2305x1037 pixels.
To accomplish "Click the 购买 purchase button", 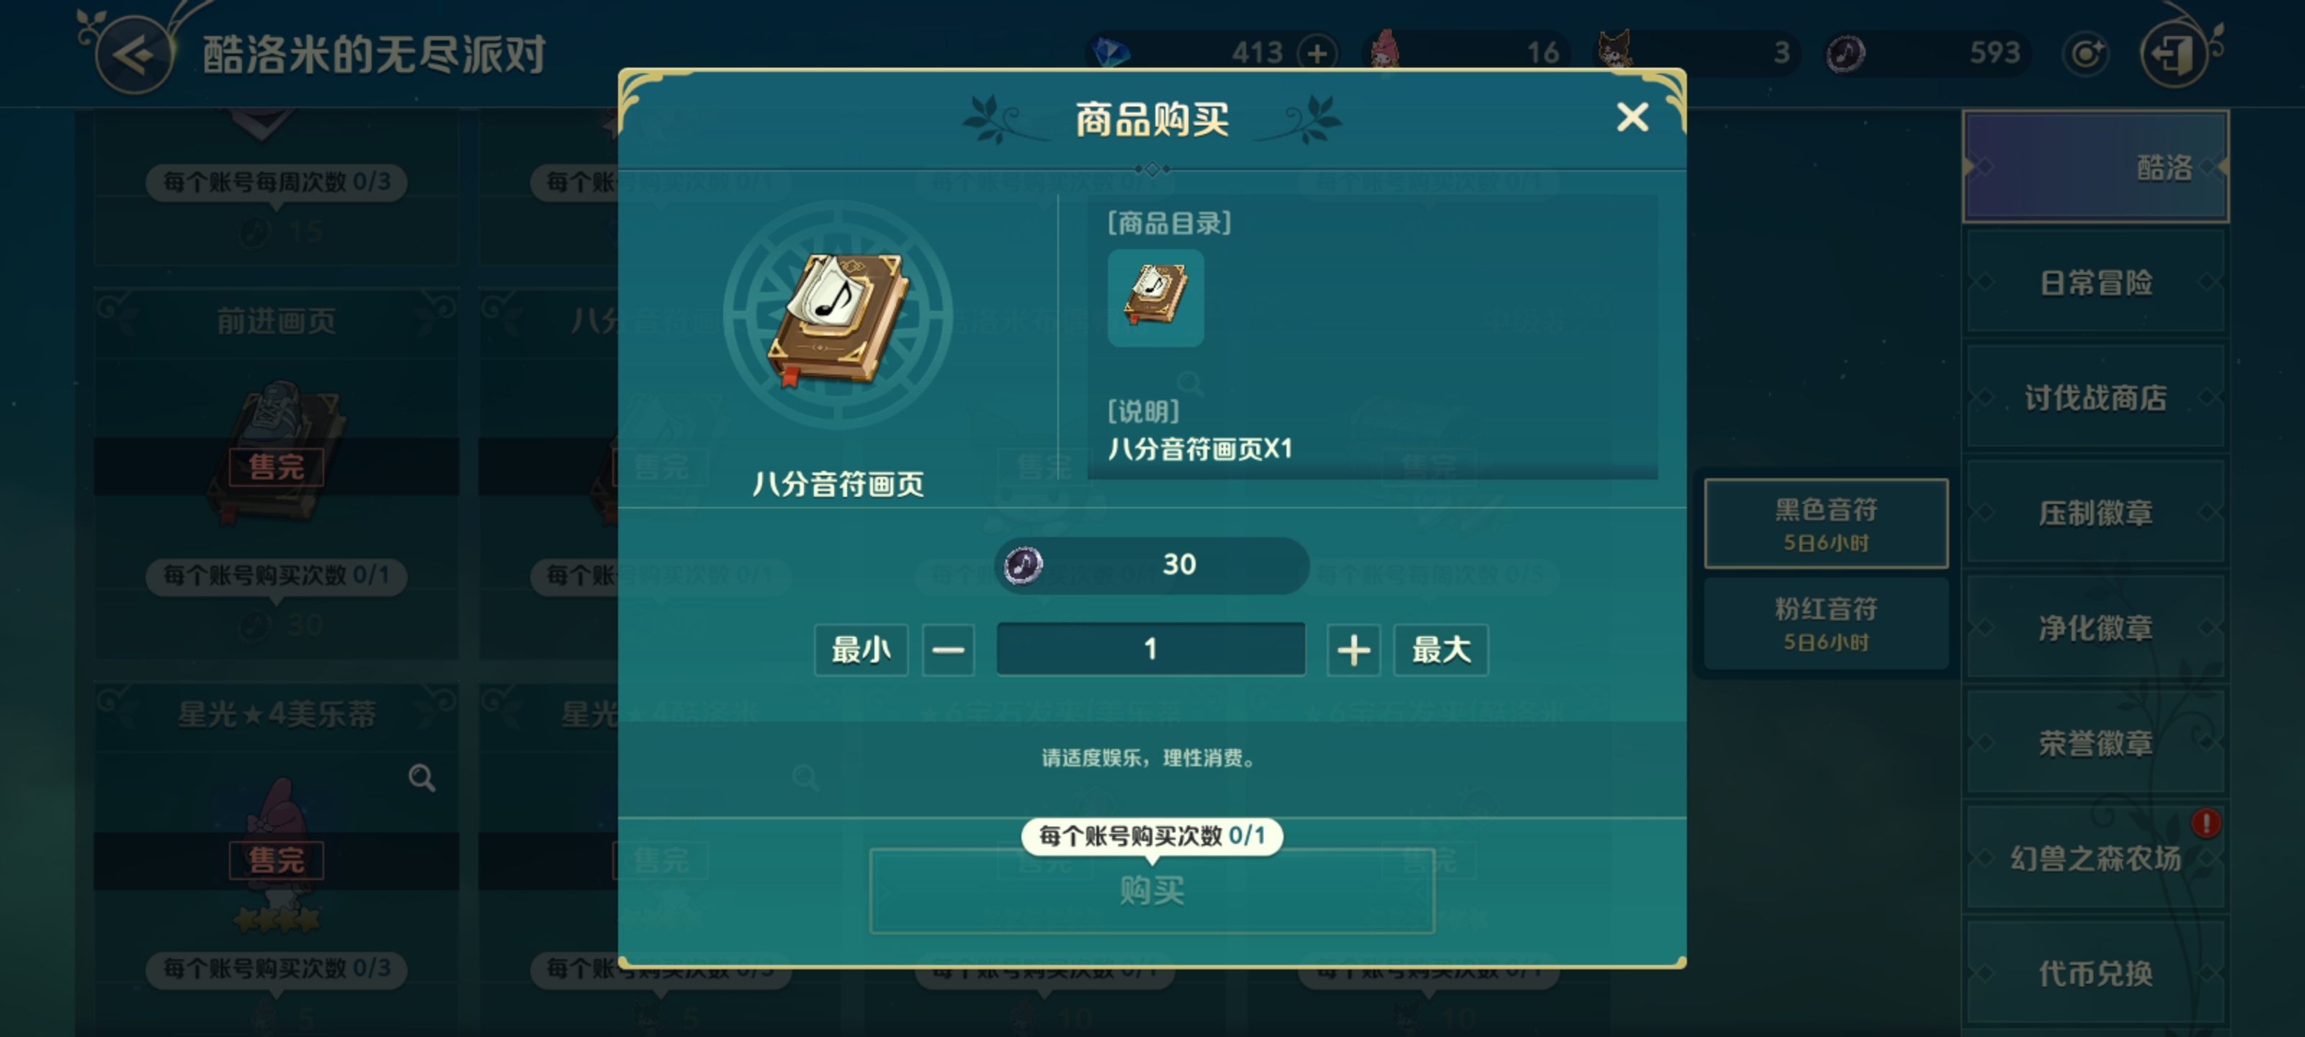I will pos(1152,890).
